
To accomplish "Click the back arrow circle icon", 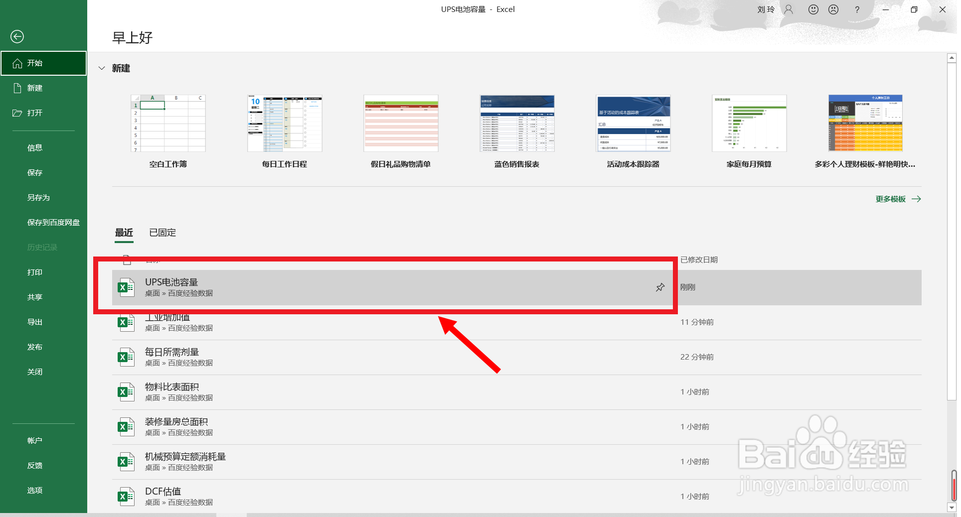I will pos(17,36).
